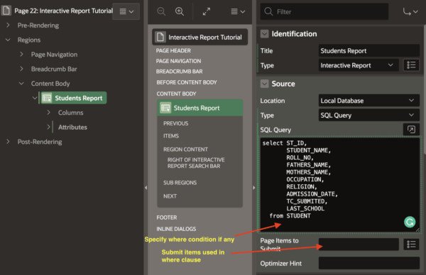Select the Breadcrumb Bar tree item

pyautogui.click(x=54, y=69)
